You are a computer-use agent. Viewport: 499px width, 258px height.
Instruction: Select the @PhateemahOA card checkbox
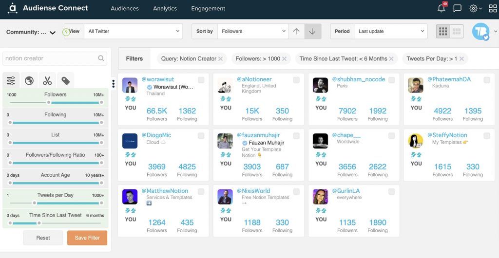point(487,80)
